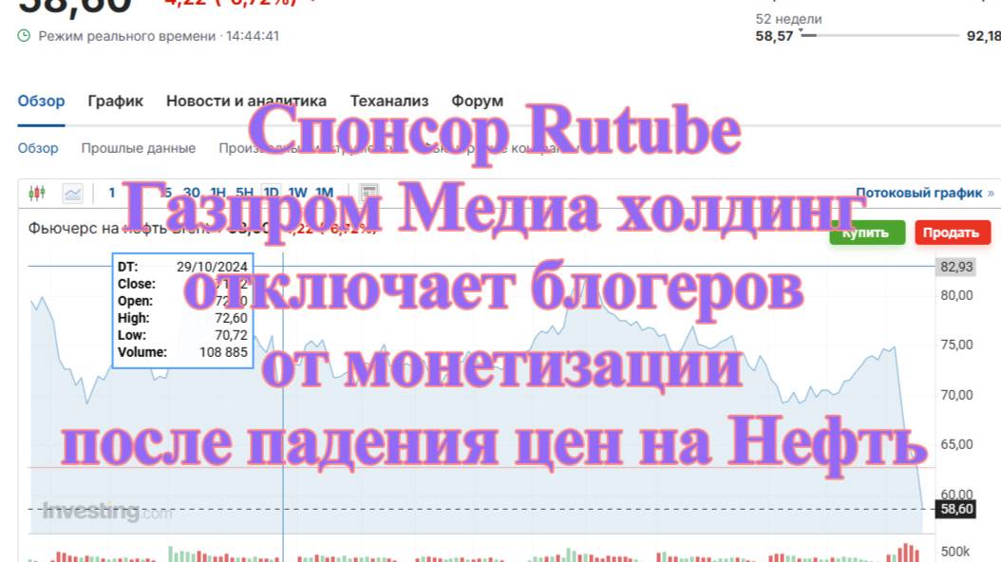Click the real-time clock icon
Screen dimensions: 1001x562
coord(24,36)
